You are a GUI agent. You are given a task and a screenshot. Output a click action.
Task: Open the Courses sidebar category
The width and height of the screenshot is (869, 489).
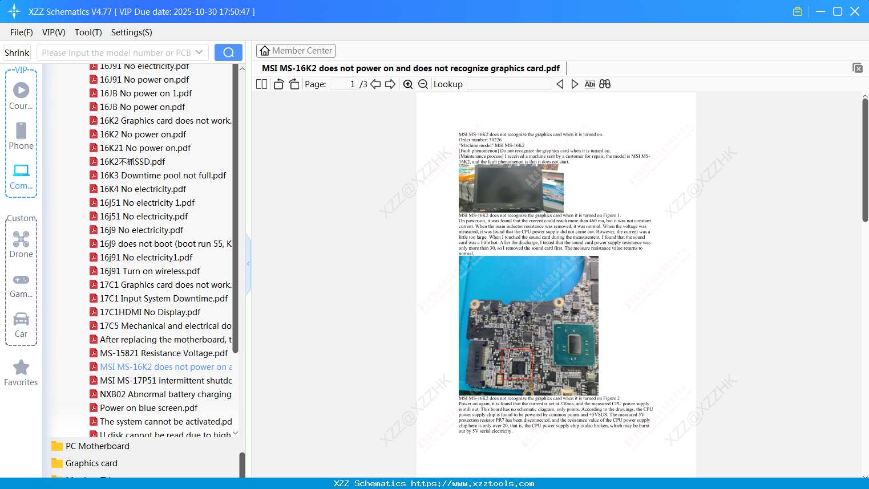(21, 96)
